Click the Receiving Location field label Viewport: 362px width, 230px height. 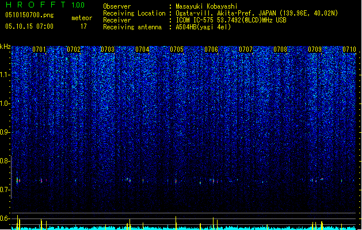[134, 13]
